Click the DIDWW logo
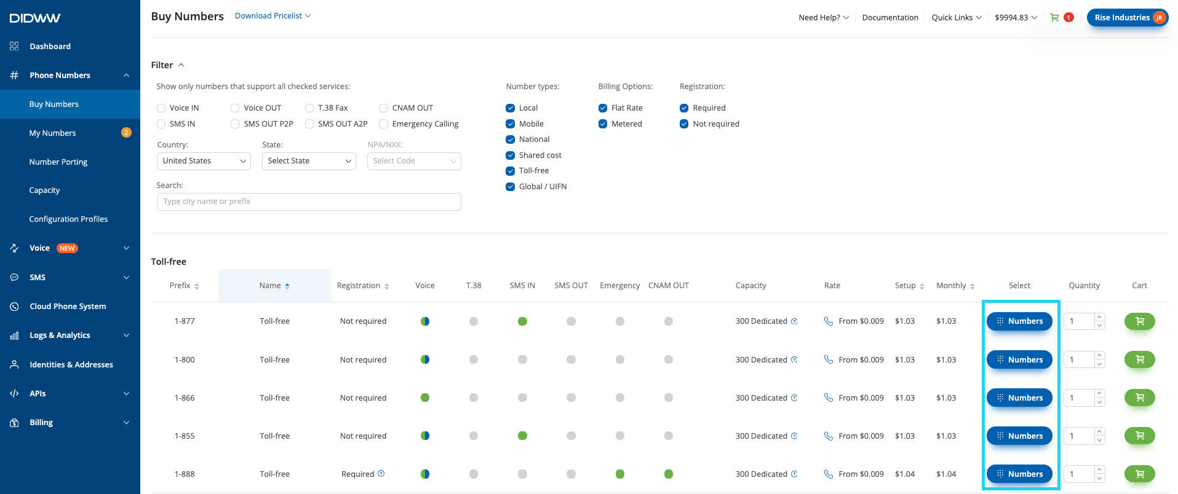Viewport: 1178px width, 494px height. click(x=35, y=18)
